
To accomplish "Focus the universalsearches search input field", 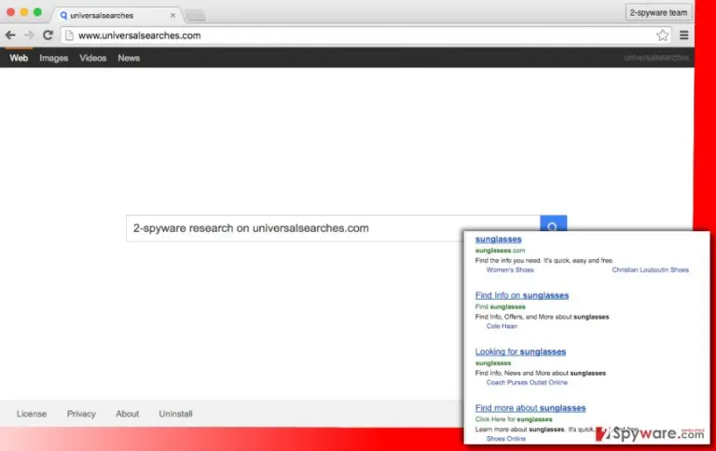I will pyautogui.click(x=333, y=228).
